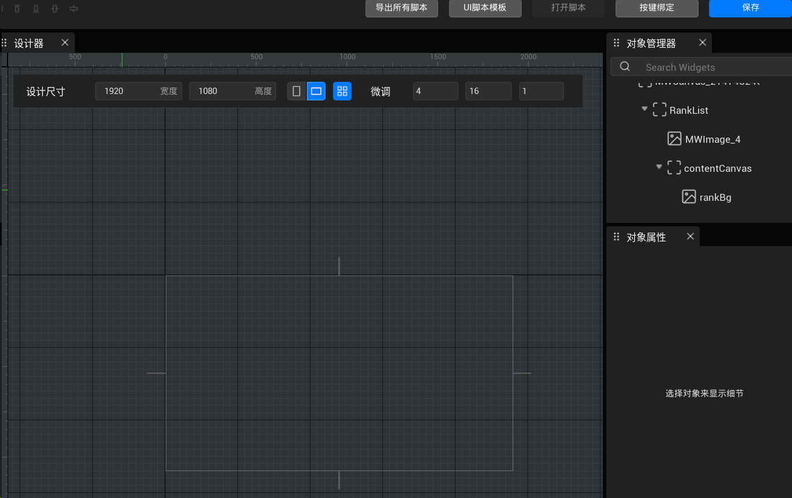
Task: Click the 导出所有脚本 button
Action: [402, 8]
